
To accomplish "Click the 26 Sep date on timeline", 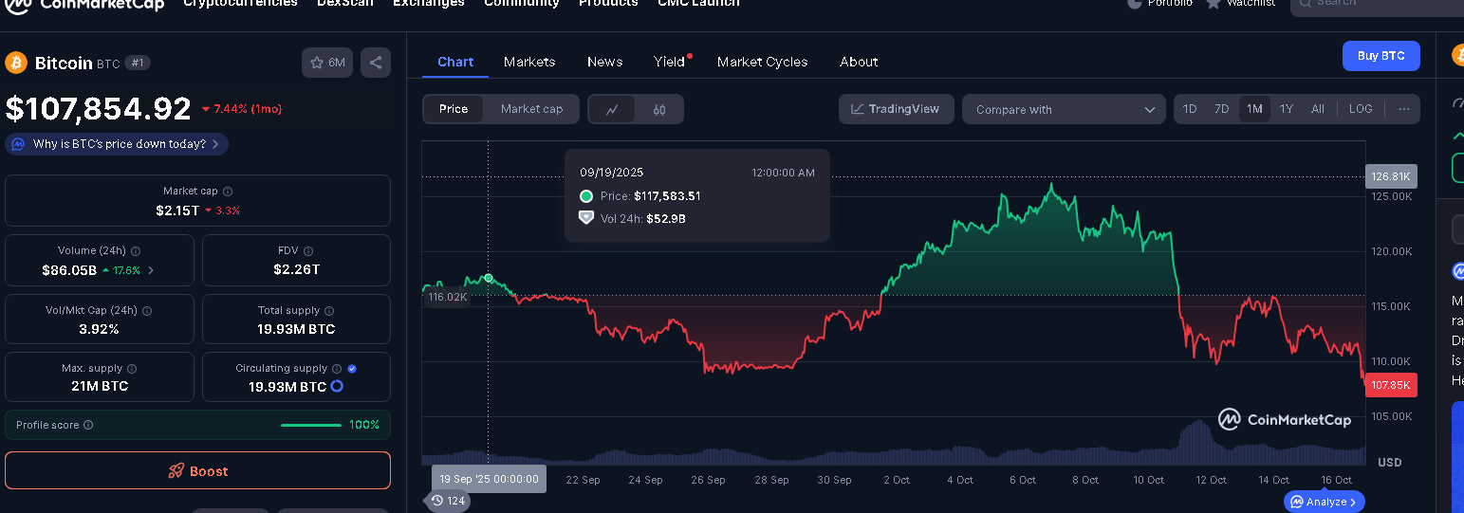I will 709,480.
